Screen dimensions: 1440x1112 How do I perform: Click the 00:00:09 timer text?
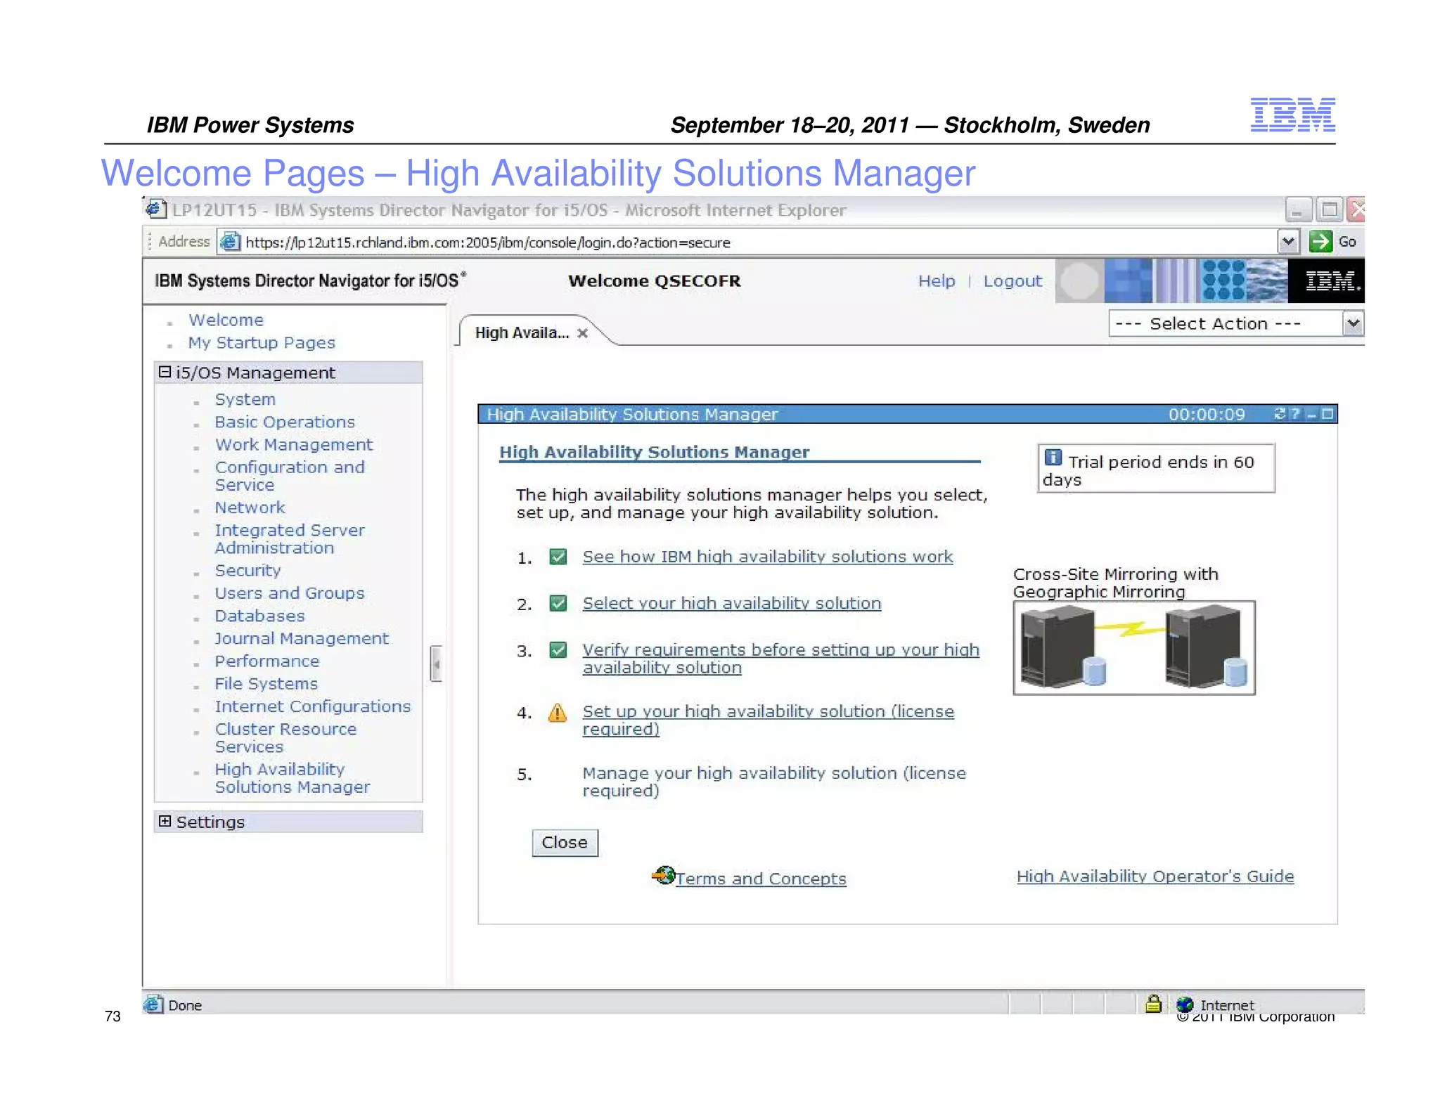coord(1207,415)
